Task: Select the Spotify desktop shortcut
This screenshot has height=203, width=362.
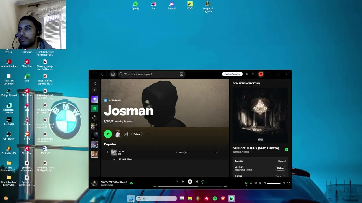Action: point(135,6)
